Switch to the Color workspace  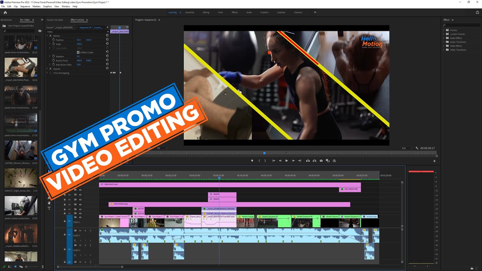(x=220, y=12)
